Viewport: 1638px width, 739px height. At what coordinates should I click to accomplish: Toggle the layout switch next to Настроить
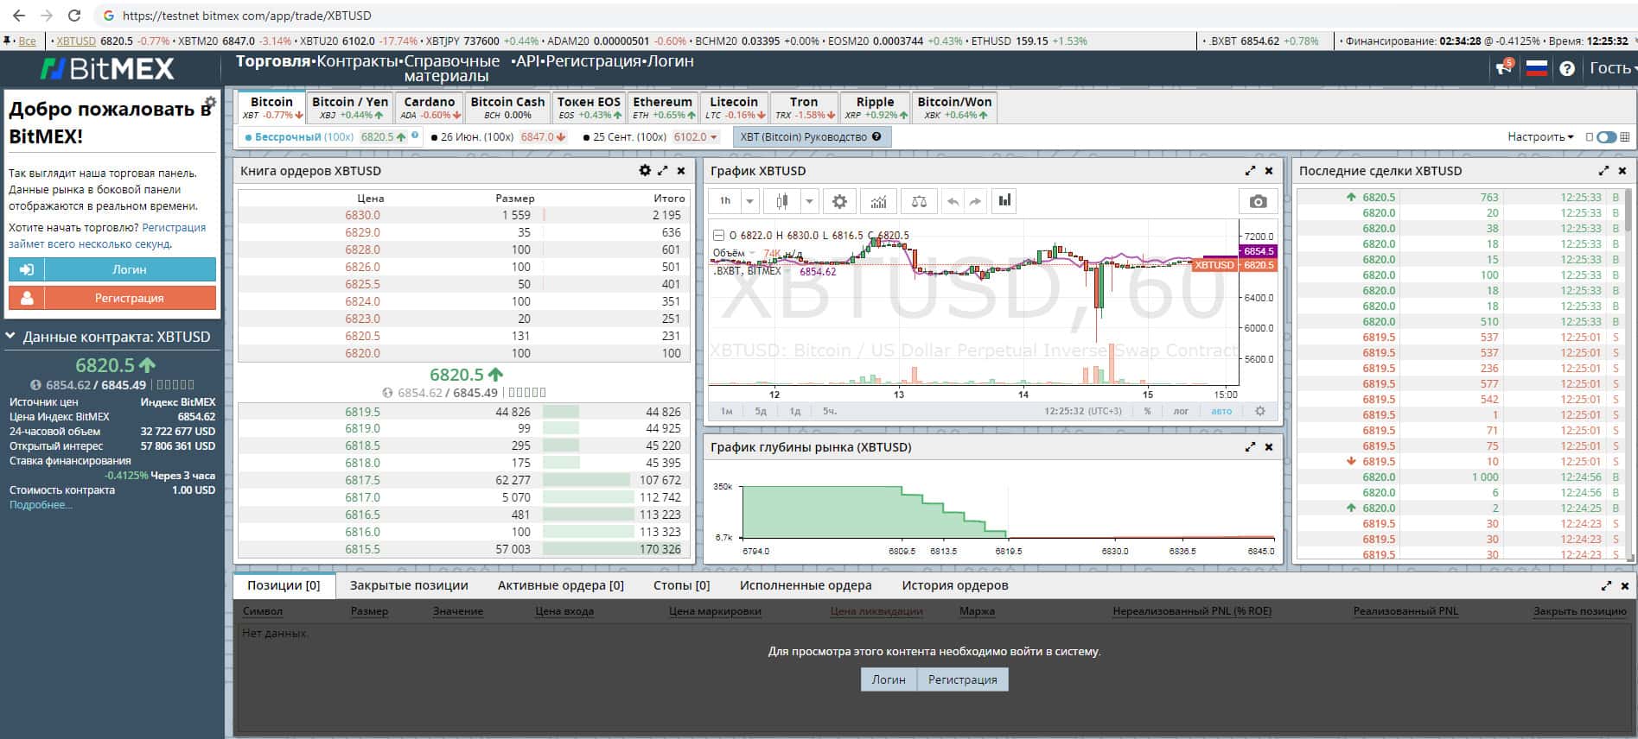1606,137
